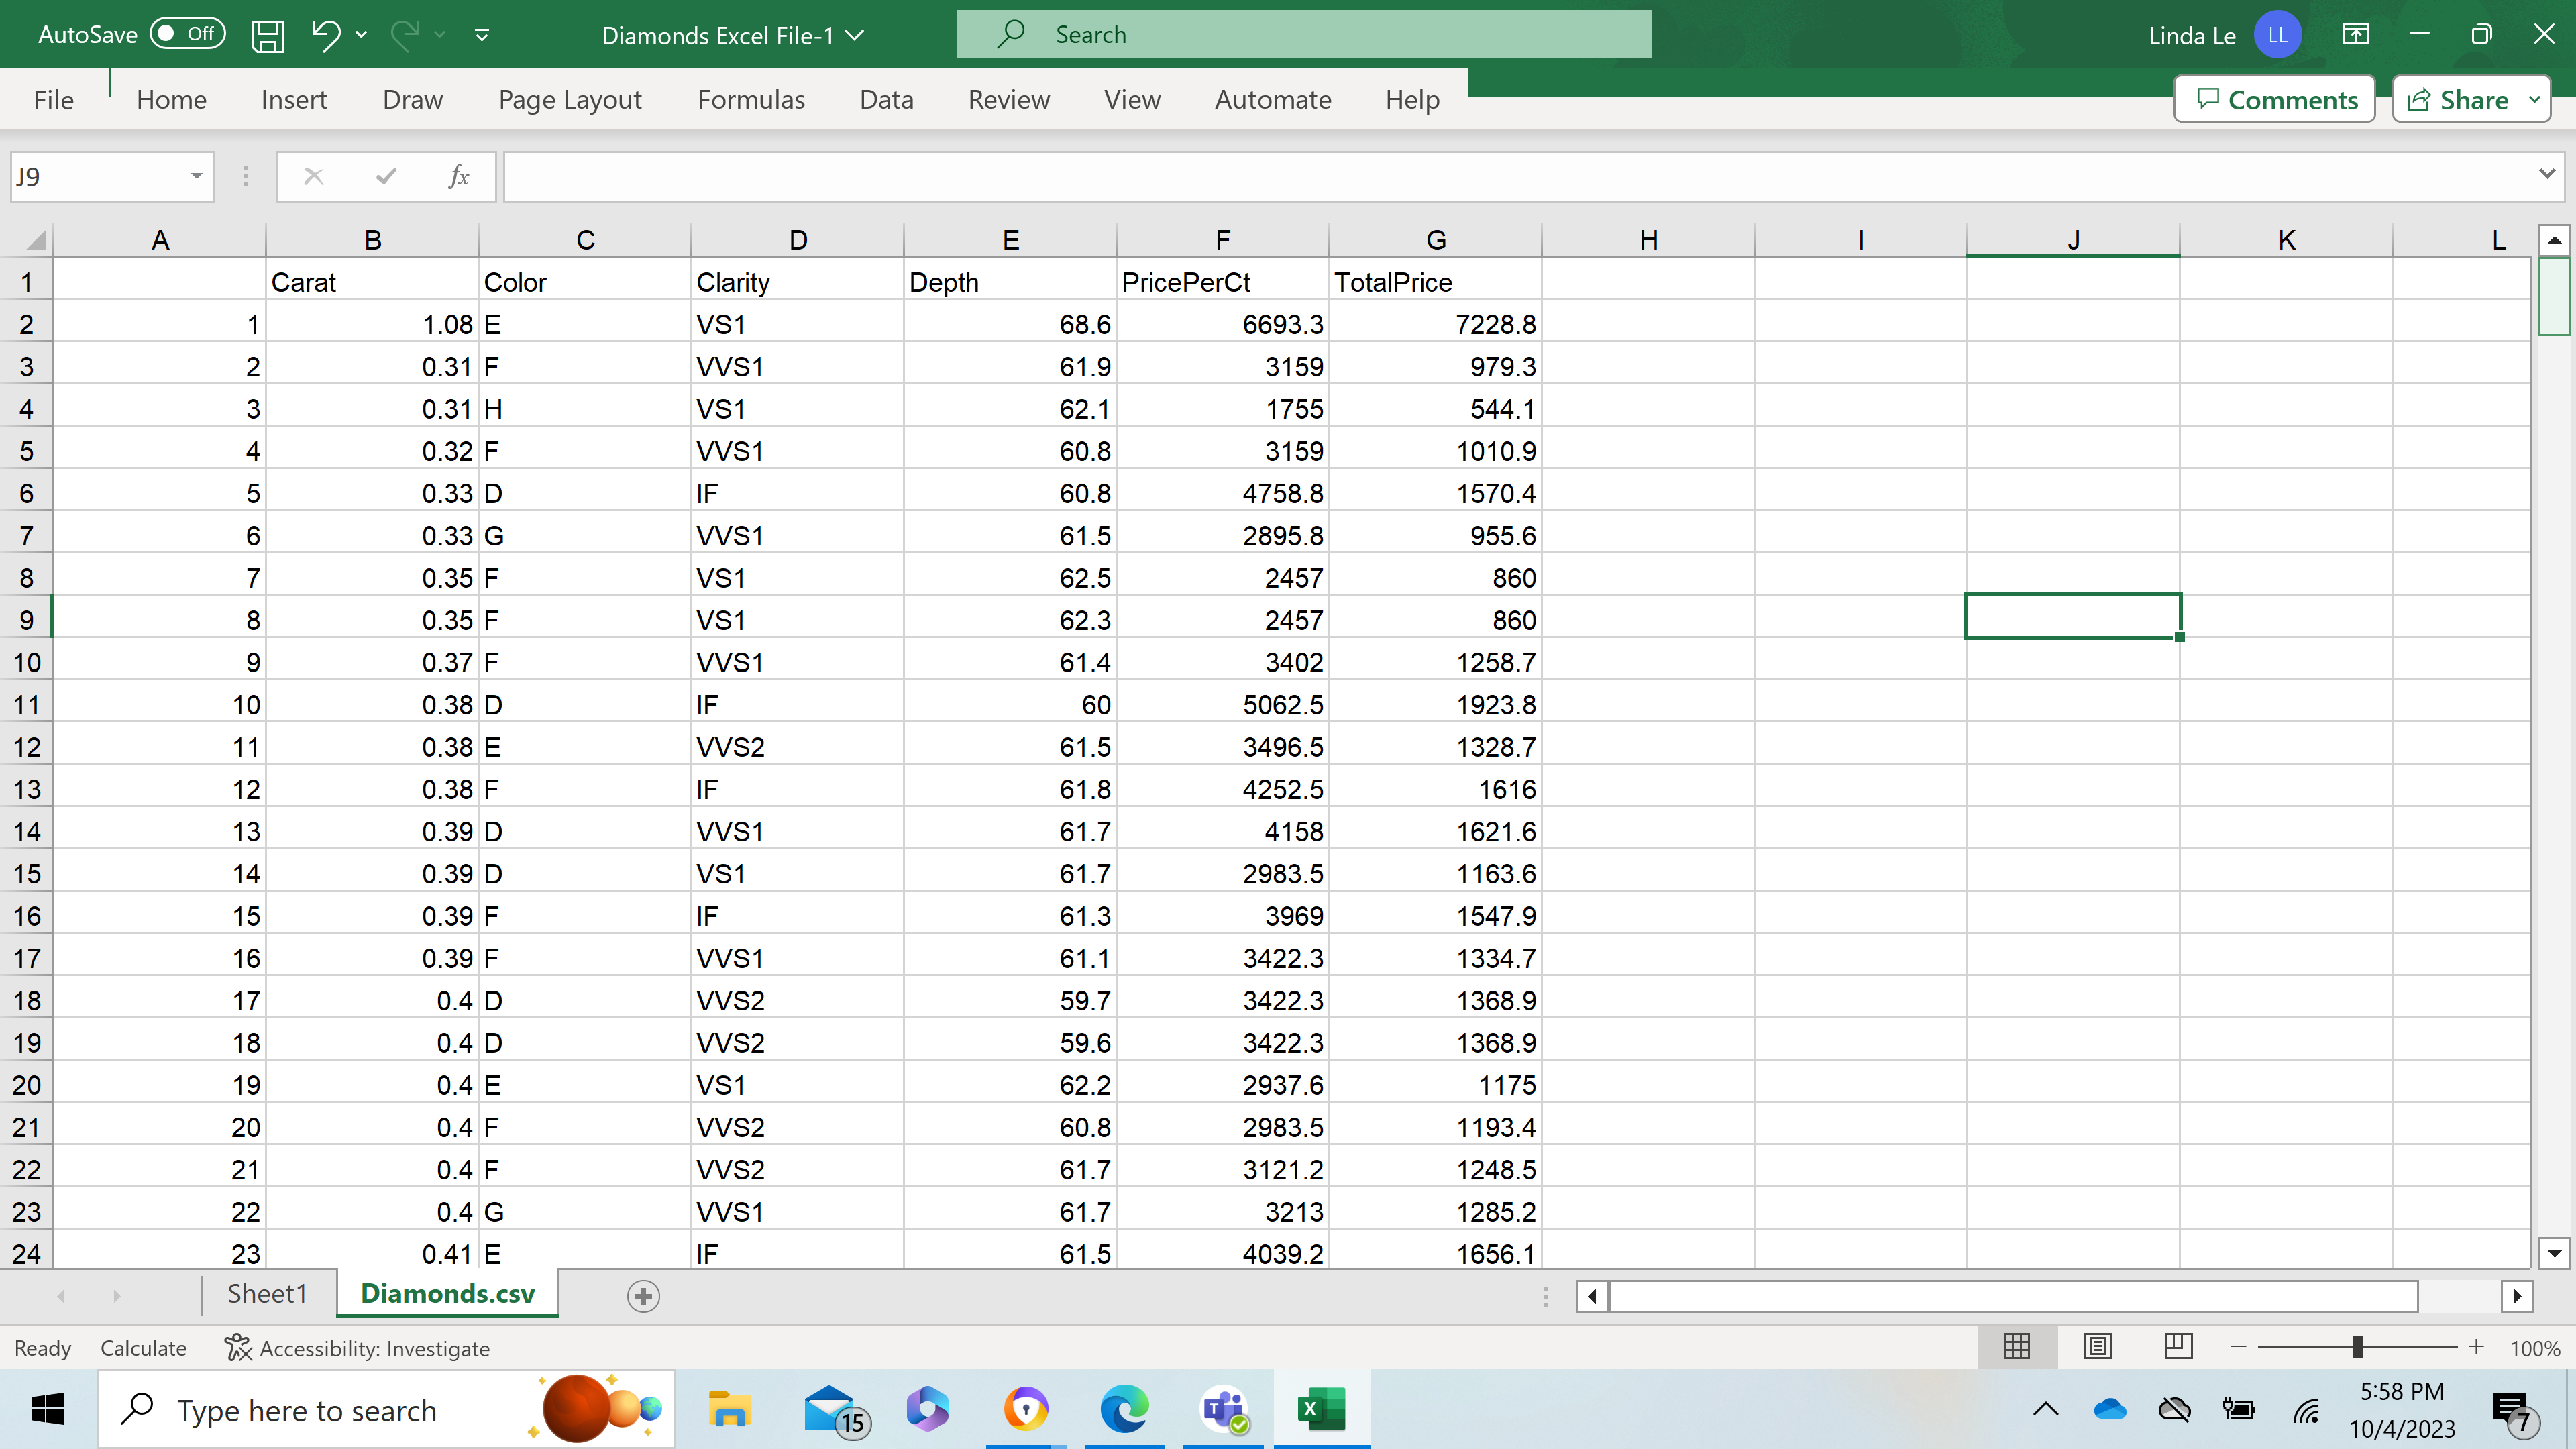Viewport: 2576px width, 1449px height.
Task: Add a new sheet with plus icon
Action: [x=643, y=1296]
